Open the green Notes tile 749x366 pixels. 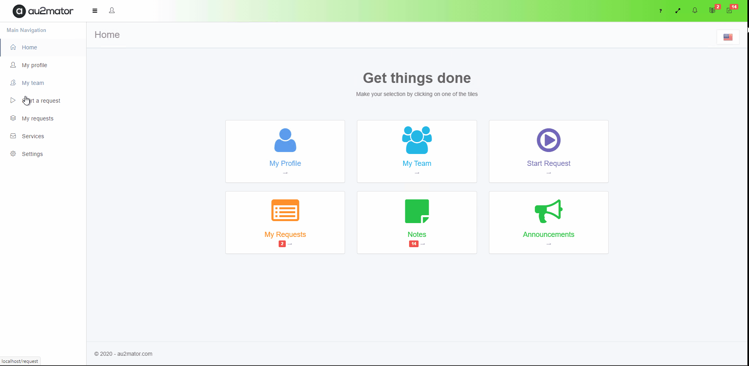coord(417,222)
